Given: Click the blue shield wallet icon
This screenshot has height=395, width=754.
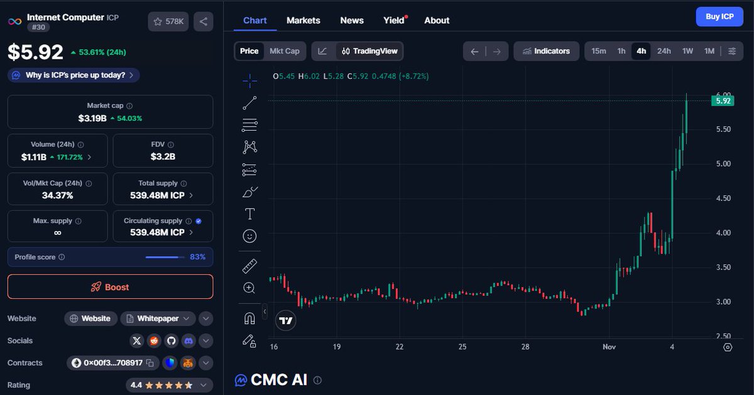Looking at the screenshot, I should pos(170,363).
